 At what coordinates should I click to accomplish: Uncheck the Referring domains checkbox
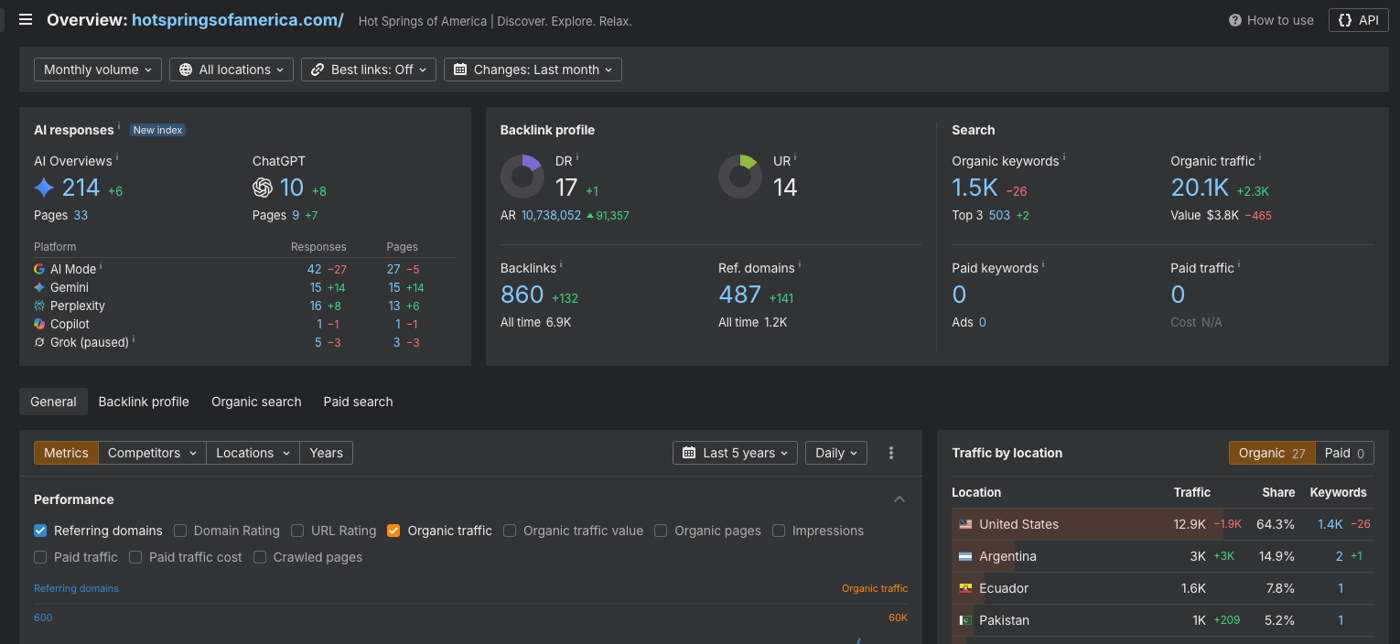tap(40, 531)
